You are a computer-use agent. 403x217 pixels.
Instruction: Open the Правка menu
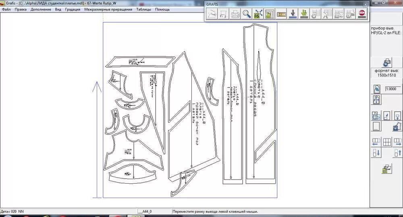point(21,9)
